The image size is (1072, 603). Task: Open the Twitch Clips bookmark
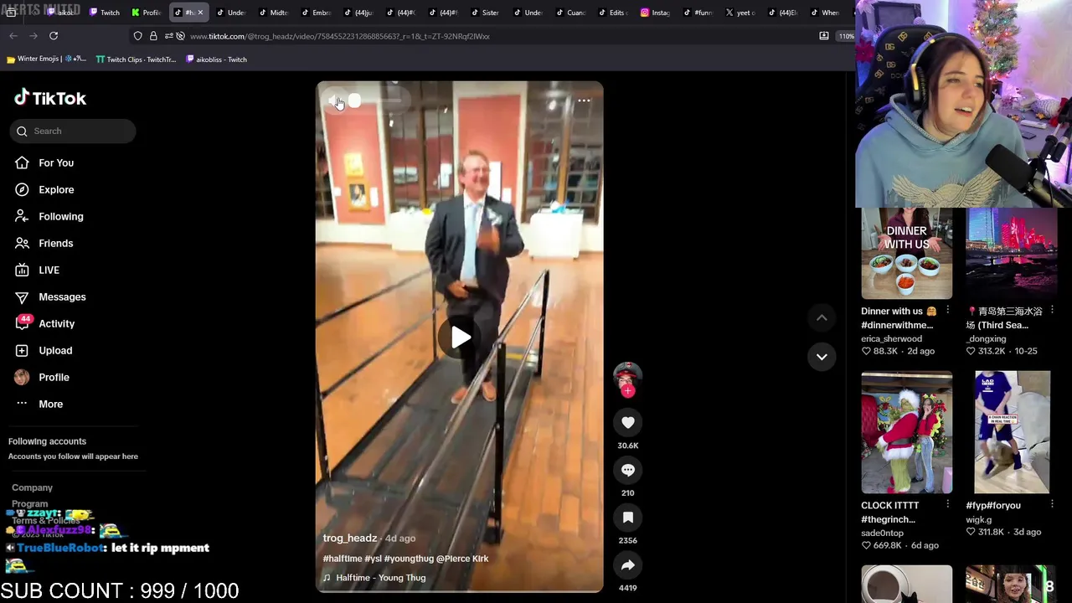pyautogui.click(x=136, y=59)
